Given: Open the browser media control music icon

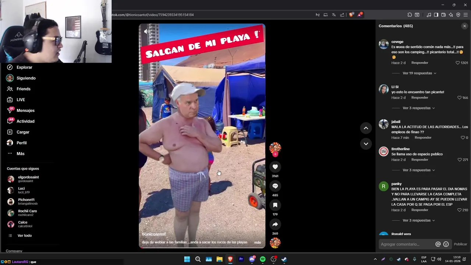Looking at the screenshot, I should (x=429, y=15).
